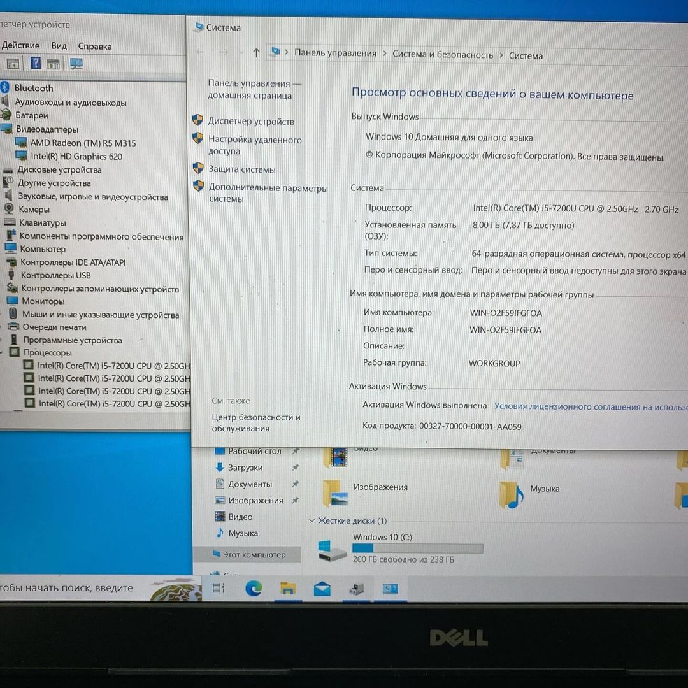Viewport: 688px width, 688px height.
Task: Select Изображения in Explorer sidebar
Action: [x=255, y=500]
